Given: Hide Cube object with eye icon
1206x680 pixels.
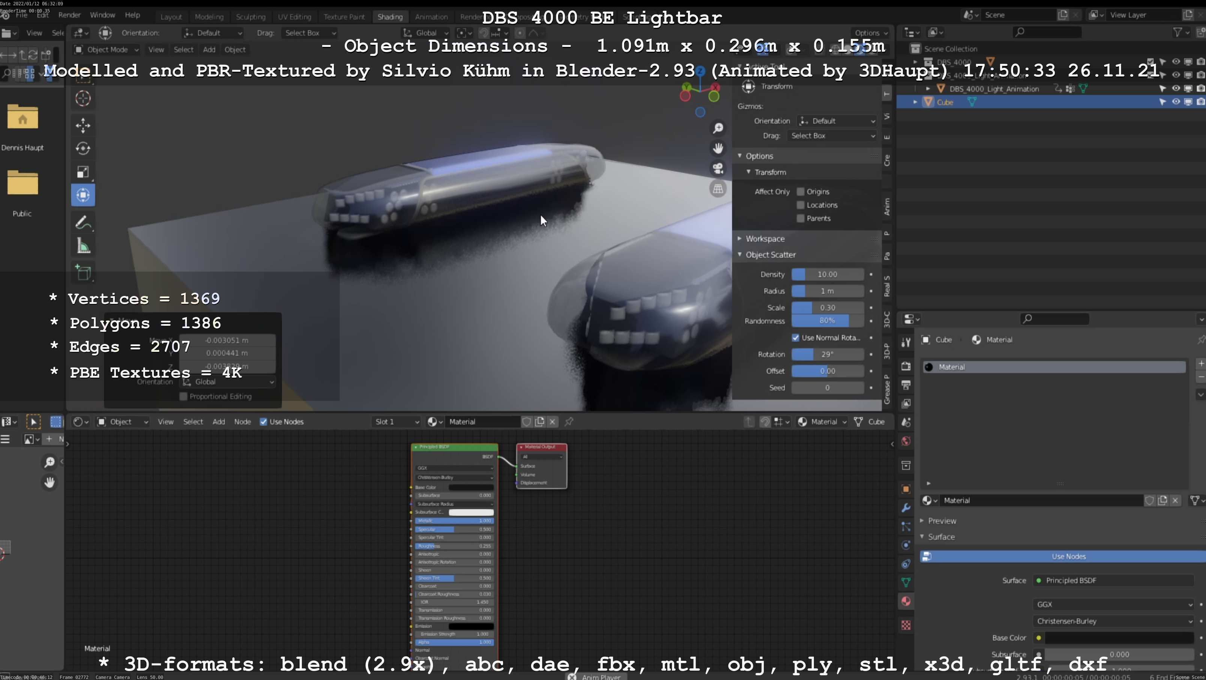Looking at the screenshot, I should (1176, 102).
